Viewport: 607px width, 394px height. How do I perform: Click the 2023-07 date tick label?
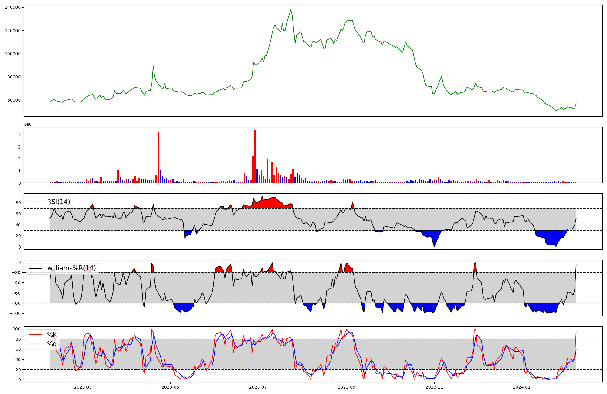pyautogui.click(x=258, y=387)
